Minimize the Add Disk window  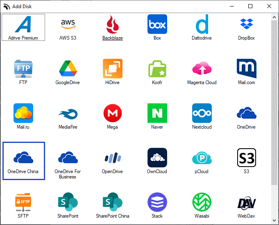point(232,6)
